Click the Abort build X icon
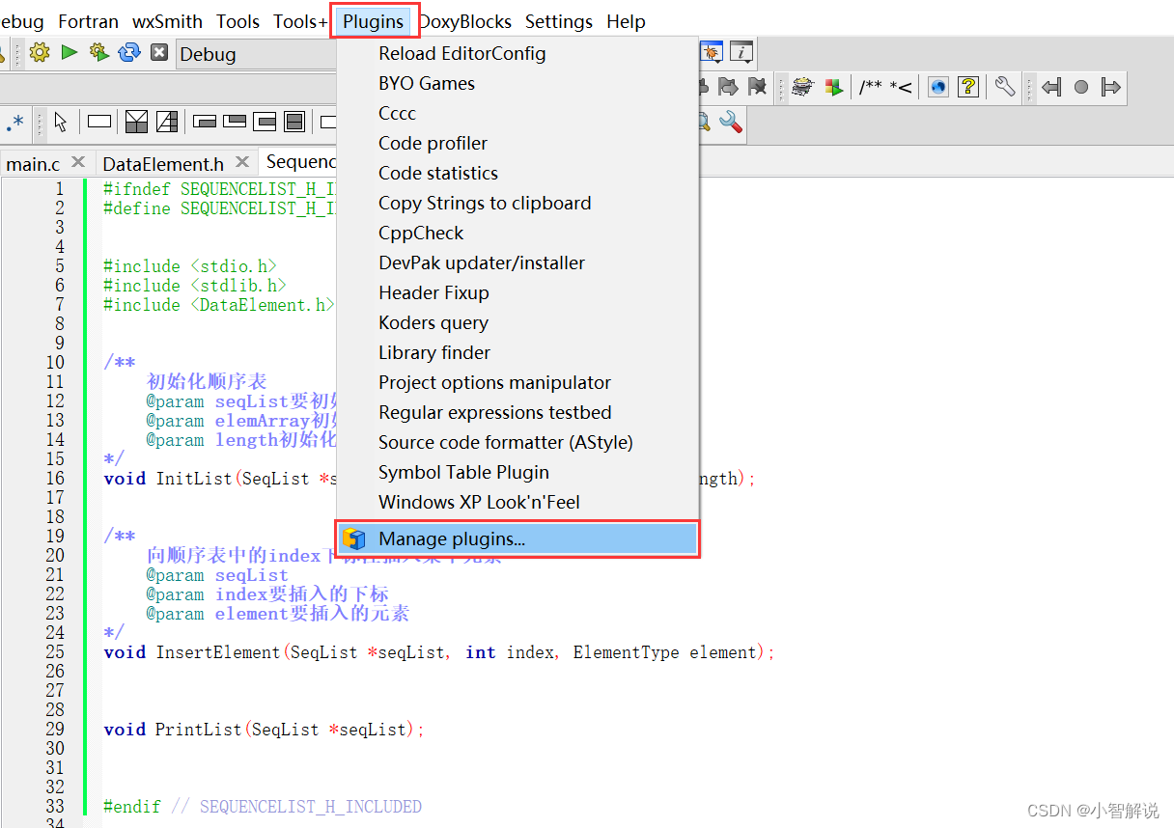Viewport: 1174px width, 828px height. pos(159,52)
